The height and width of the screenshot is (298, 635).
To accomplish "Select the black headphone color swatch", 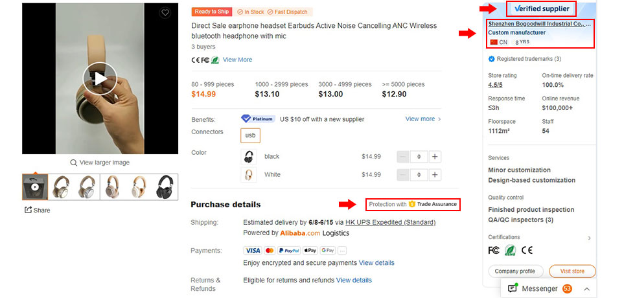I will pos(248,157).
